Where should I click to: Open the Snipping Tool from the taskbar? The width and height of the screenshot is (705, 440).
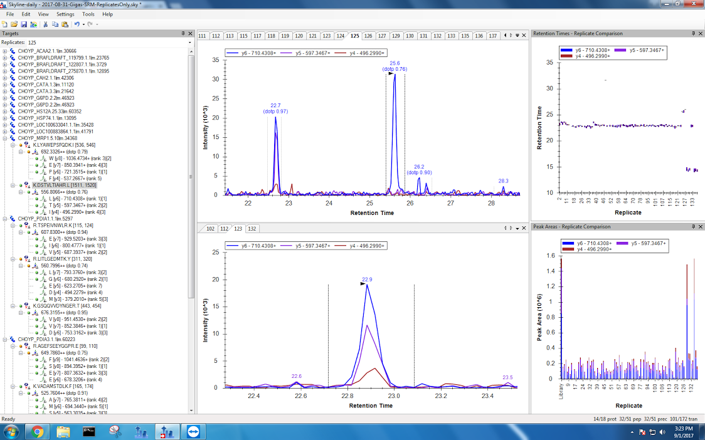(114, 431)
